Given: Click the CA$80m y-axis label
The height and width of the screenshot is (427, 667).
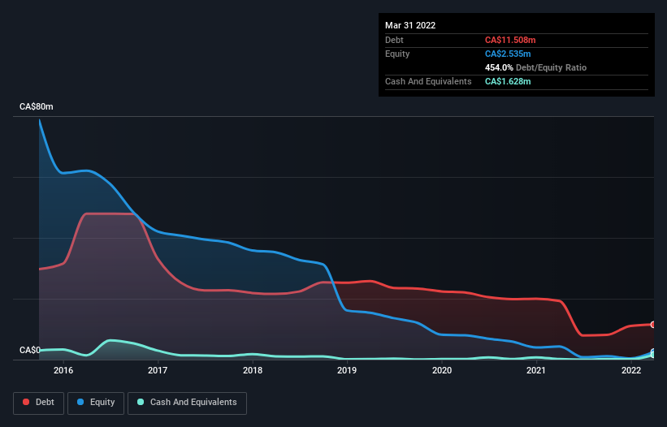Looking at the screenshot, I should click(x=37, y=106).
